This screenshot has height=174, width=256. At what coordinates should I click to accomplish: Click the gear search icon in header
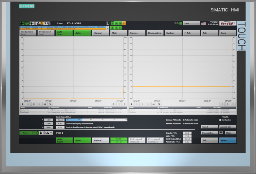point(48,23)
